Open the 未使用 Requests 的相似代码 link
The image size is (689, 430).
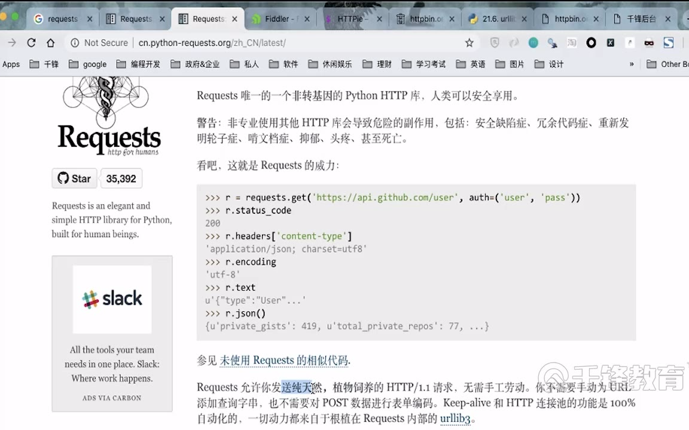pos(283,360)
